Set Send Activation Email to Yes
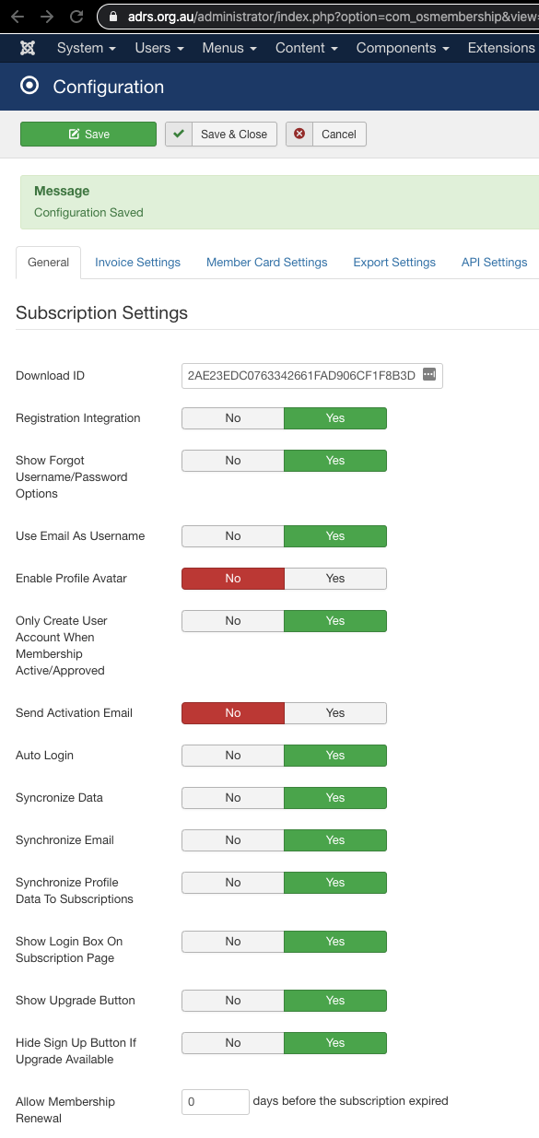The width and height of the screenshot is (539, 1138). tap(335, 713)
